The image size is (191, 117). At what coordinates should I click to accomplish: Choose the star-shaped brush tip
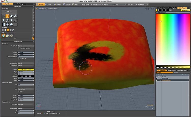[11, 30]
